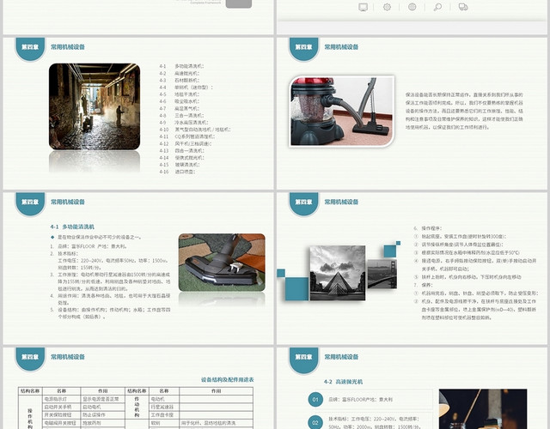Click list item 4-4 in the contents list
This screenshot has height=429, width=550.
(186, 88)
